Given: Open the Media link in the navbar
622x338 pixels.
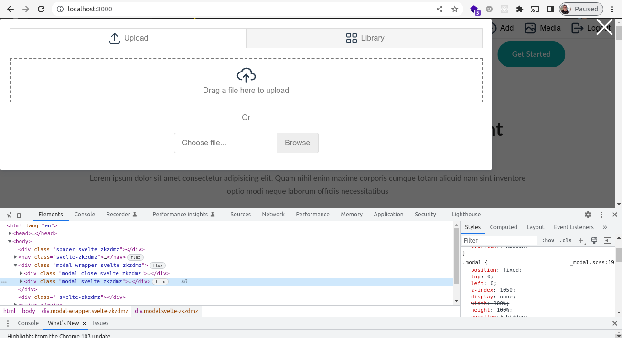Looking at the screenshot, I should (543, 28).
